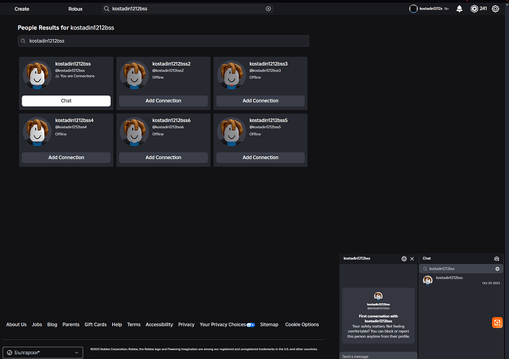Open the settings gear in top bar

[x=495, y=9]
